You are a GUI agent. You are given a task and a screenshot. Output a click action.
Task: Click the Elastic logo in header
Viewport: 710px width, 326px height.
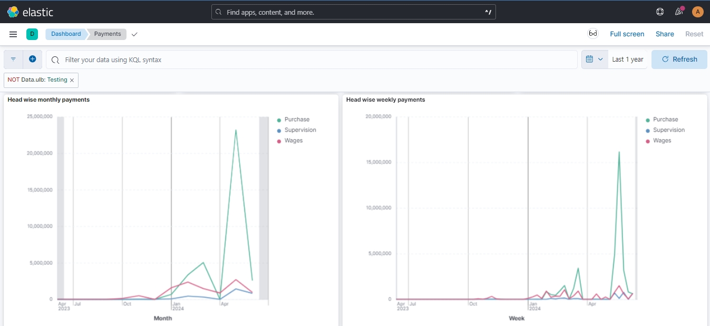pyautogui.click(x=30, y=12)
